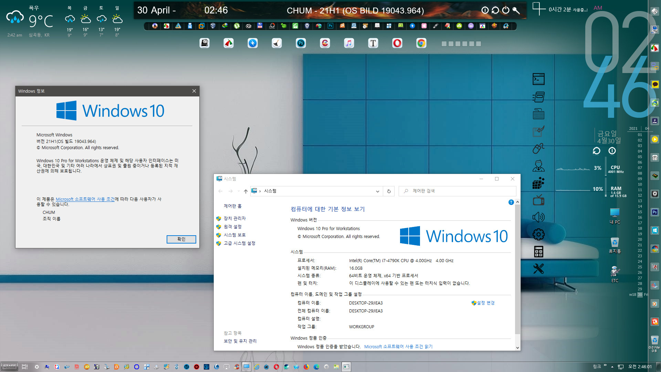Screen dimensions: 661x372
Task: Open the Photoshop icon in the dock row
Action: coord(301,43)
